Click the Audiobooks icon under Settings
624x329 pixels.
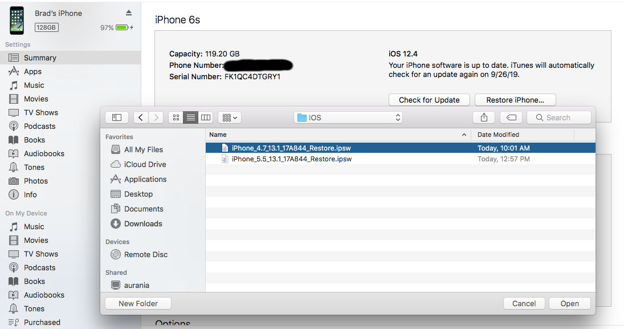14,154
